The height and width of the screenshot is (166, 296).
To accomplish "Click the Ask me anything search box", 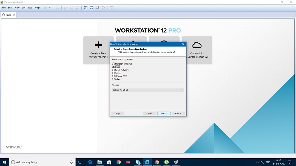I will pos(40,162).
